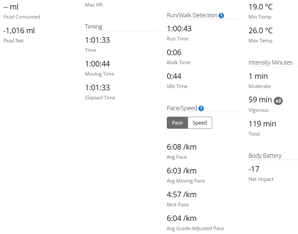
Task: Click the Intensity Minutes section heading
Action: tap(270, 63)
